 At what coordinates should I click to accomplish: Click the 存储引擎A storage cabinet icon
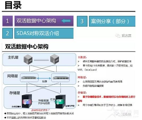point(27,101)
